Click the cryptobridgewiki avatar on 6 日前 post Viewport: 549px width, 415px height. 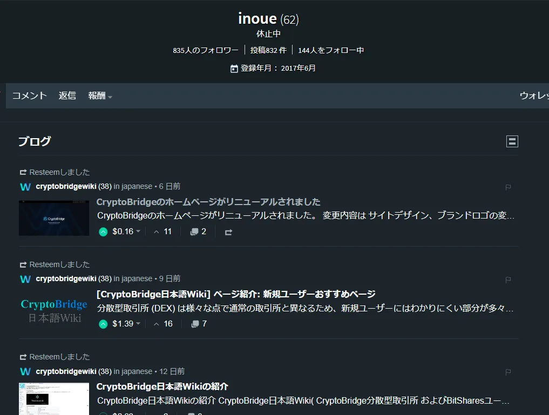(25, 187)
